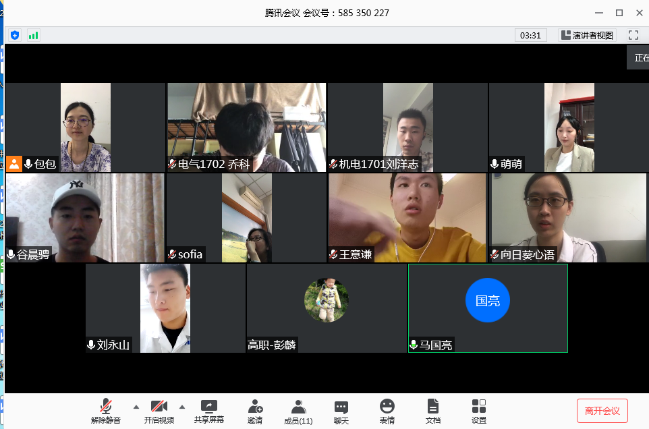This screenshot has width=649, height=429.
Task: Start screen sharing with 共享屏幕
Action: coord(209,411)
